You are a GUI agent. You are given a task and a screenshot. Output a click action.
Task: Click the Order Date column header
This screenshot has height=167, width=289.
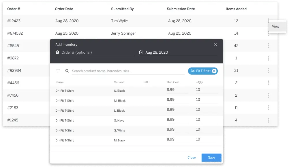tap(64, 9)
